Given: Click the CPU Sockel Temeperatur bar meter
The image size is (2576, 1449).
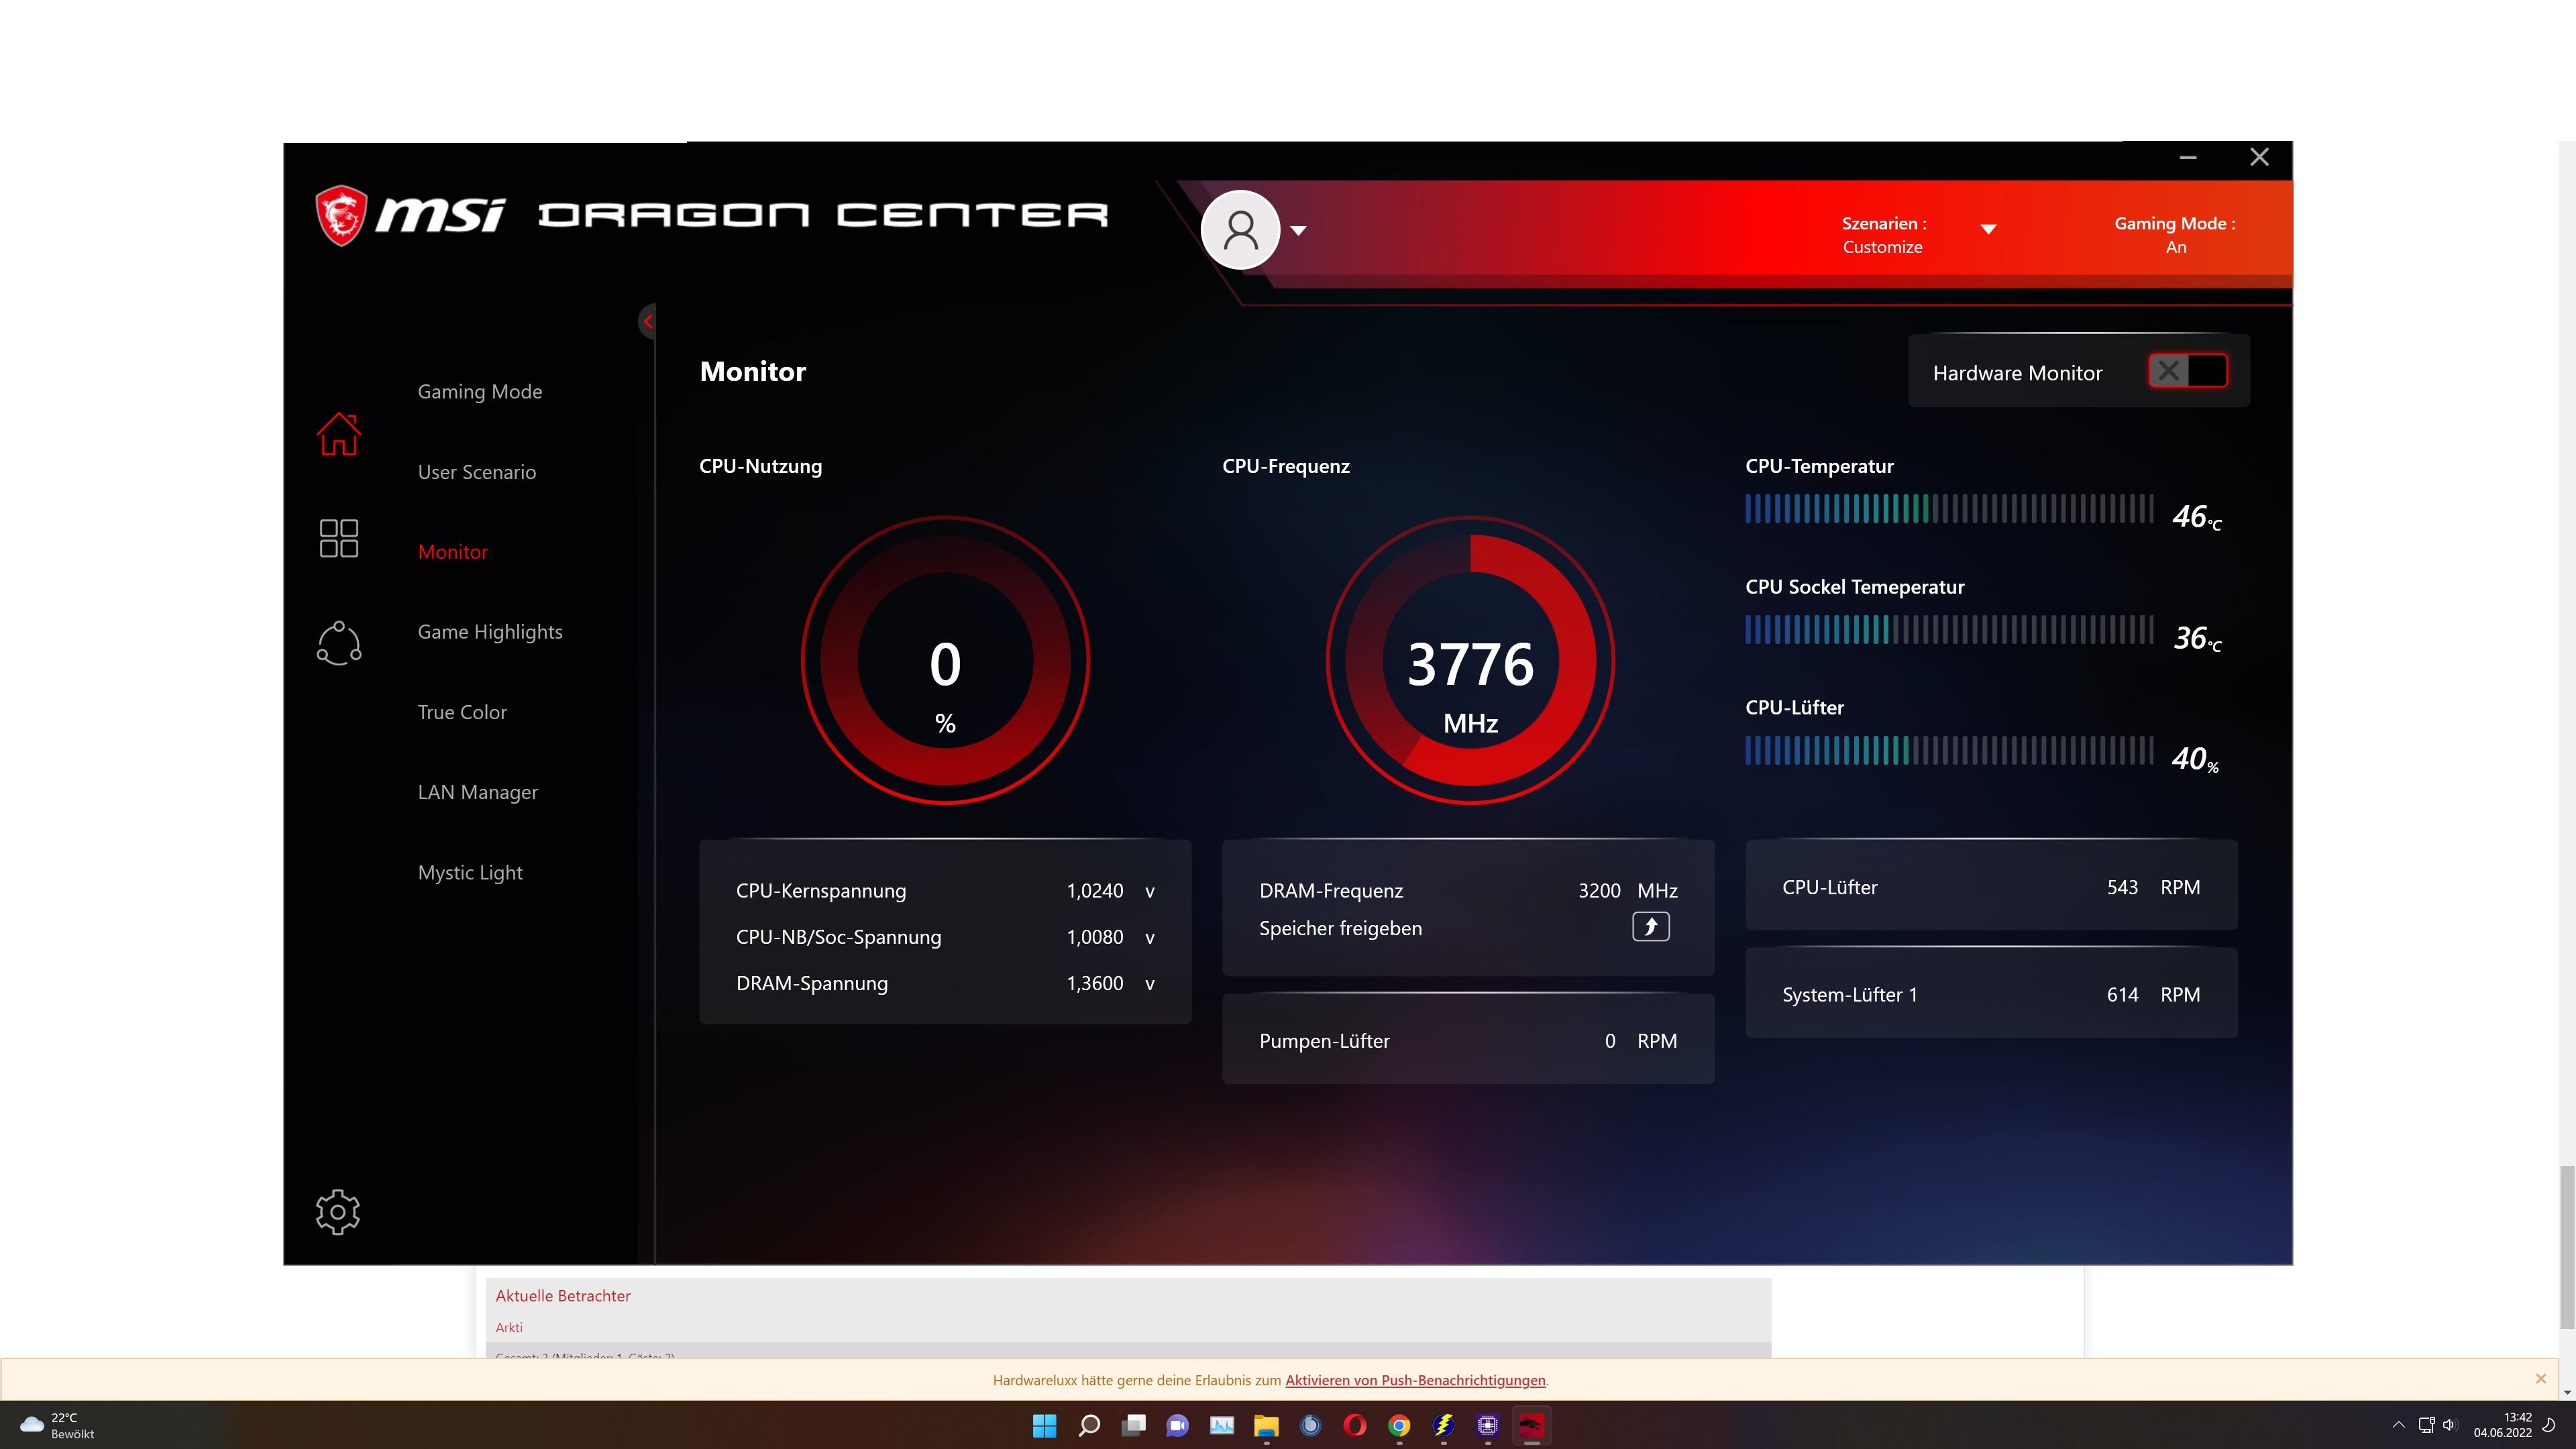Looking at the screenshot, I should pos(1949,630).
